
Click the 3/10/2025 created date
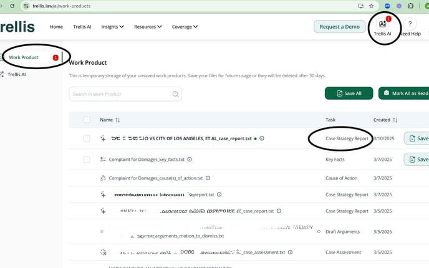click(x=384, y=138)
